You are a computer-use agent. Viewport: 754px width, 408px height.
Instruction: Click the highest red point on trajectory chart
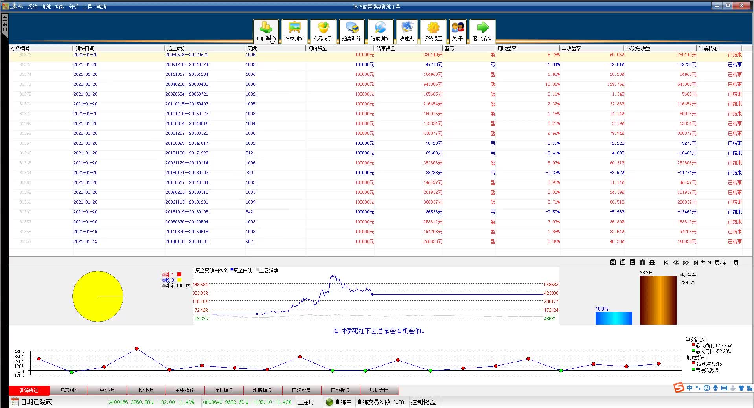137,349
